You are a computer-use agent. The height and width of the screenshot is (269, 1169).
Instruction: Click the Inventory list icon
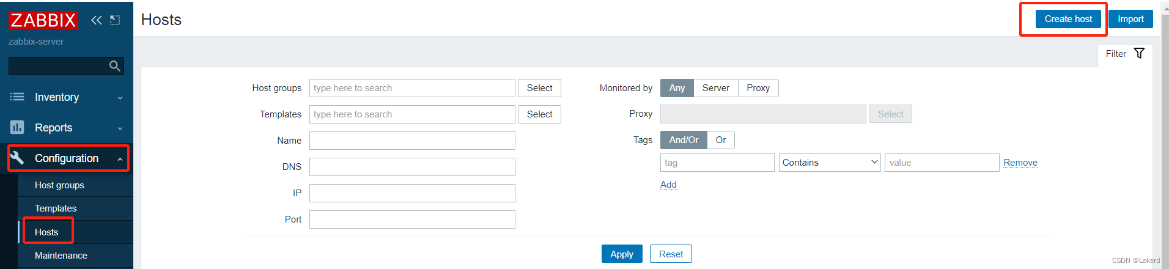pos(17,97)
